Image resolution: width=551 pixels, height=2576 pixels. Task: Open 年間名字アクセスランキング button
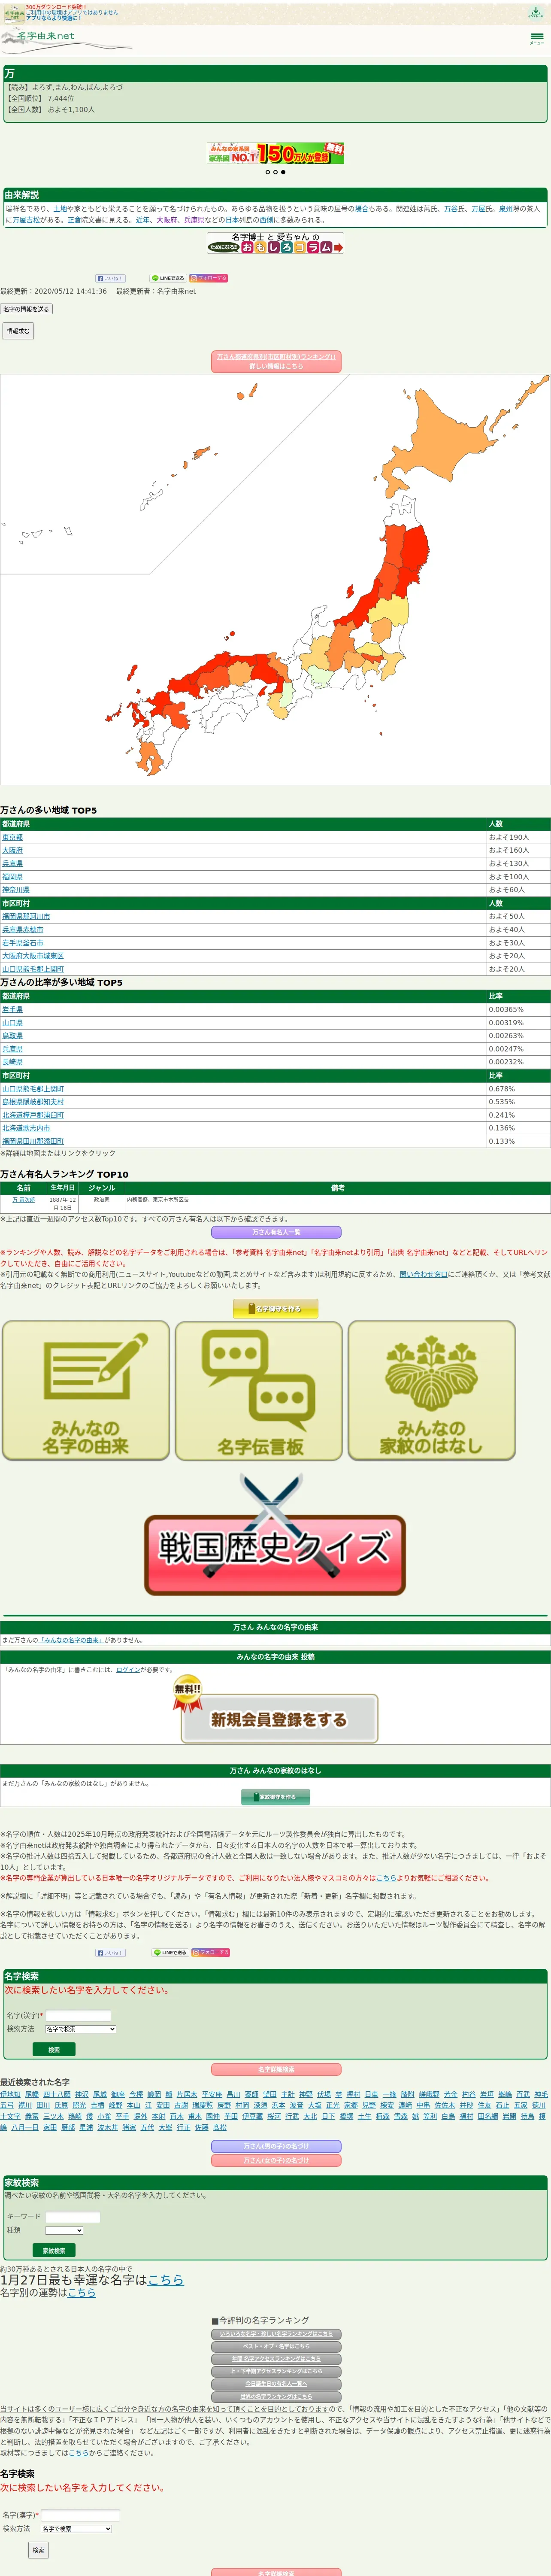275,2360
